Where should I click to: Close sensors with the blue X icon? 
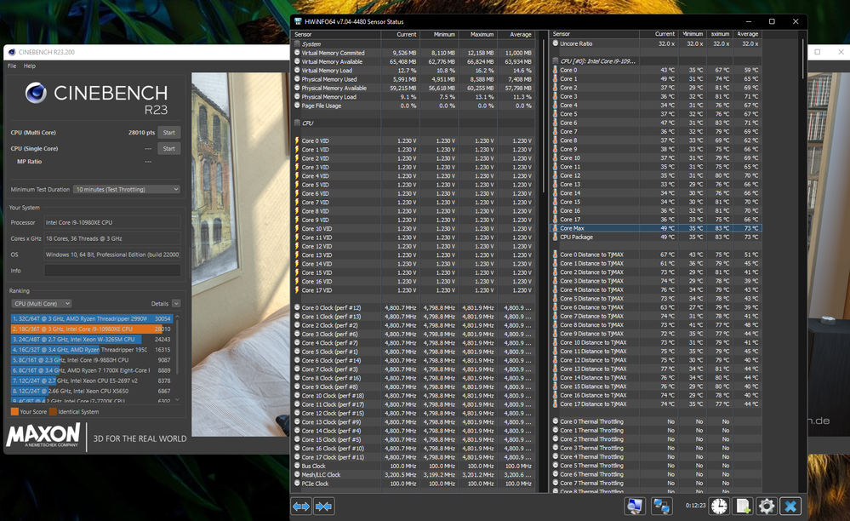point(790,507)
